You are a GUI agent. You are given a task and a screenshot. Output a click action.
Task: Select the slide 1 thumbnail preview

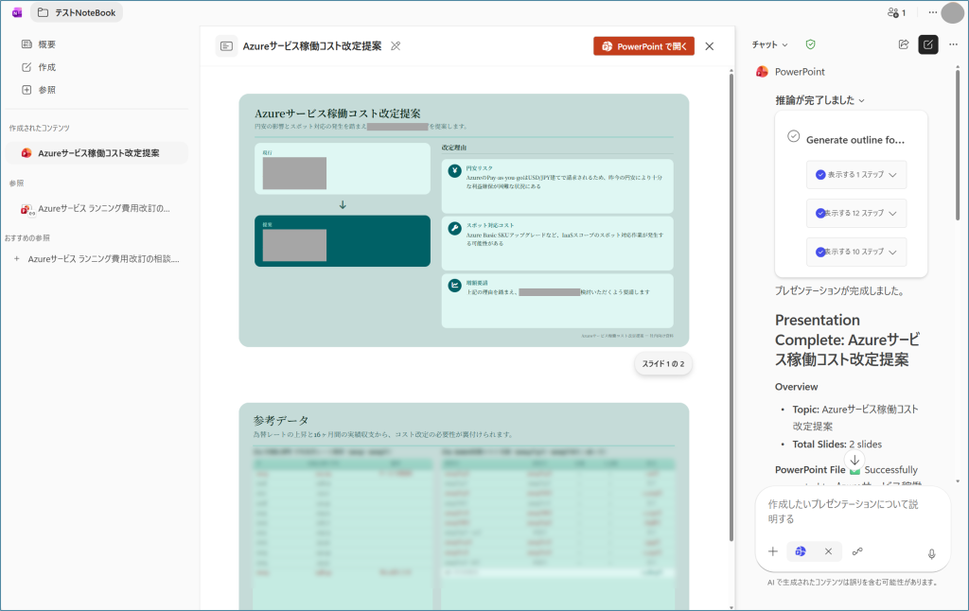point(464,220)
